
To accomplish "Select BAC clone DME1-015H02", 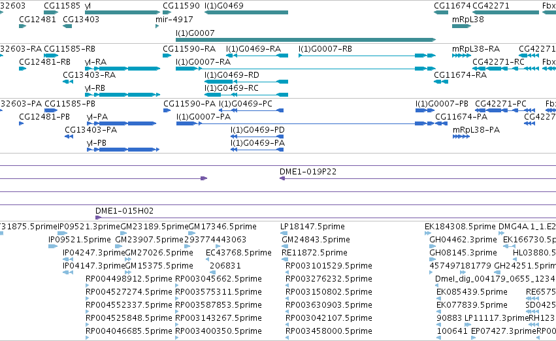I will (124, 211).
